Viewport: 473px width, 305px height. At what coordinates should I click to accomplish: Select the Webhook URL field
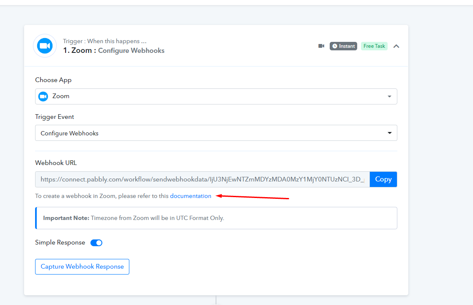tap(202, 179)
